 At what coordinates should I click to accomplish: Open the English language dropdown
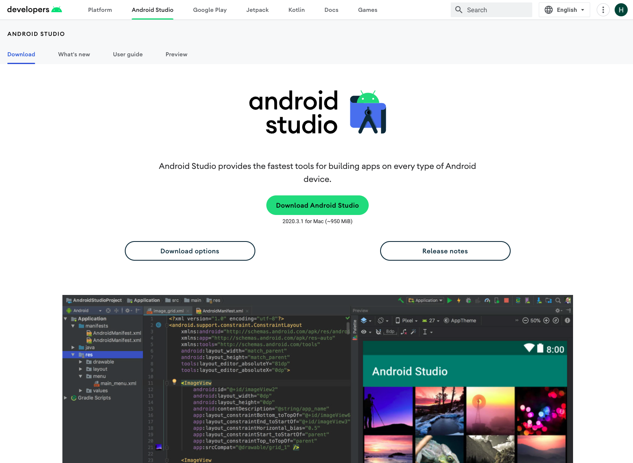pos(564,10)
